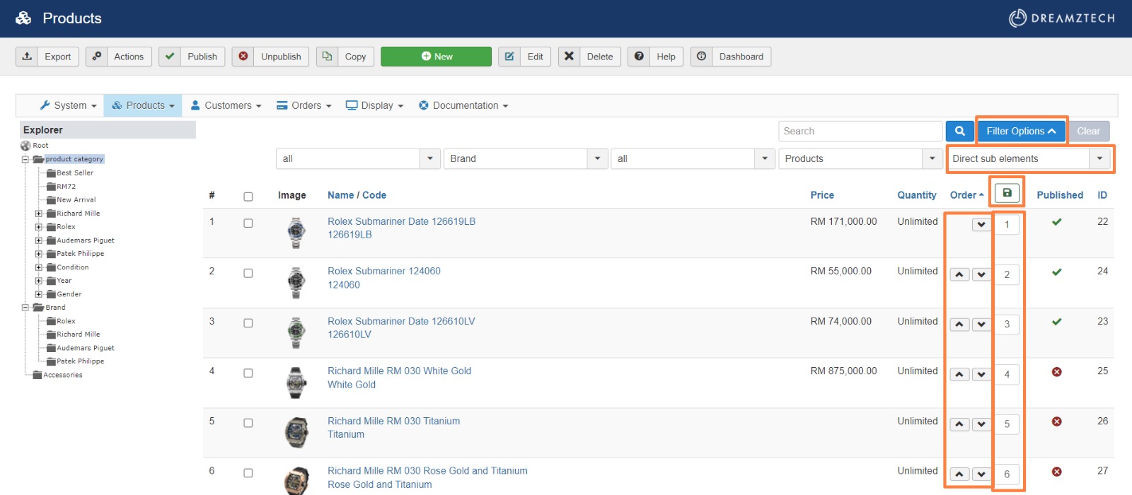Check the box for Rolex Submariner Date 126610LV
Image resolution: width=1132 pixels, height=495 pixels.
tap(248, 323)
